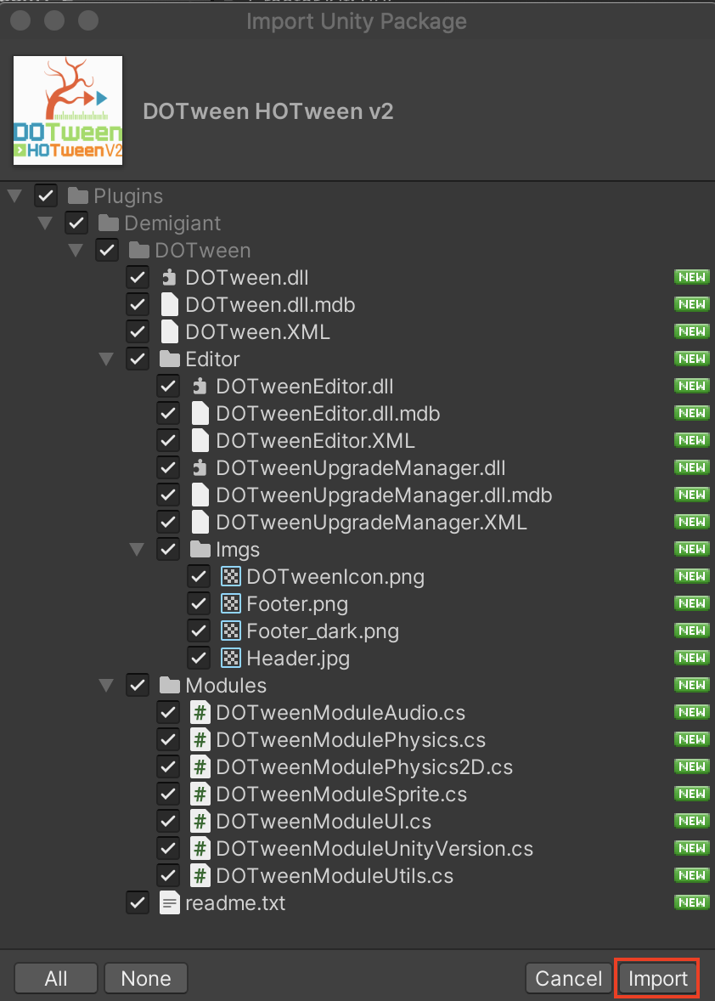Screen dimensions: 715x1001
Task: Uncheck the DOTweenModuleUtils.cs checkbox
Action: point(168,876)
